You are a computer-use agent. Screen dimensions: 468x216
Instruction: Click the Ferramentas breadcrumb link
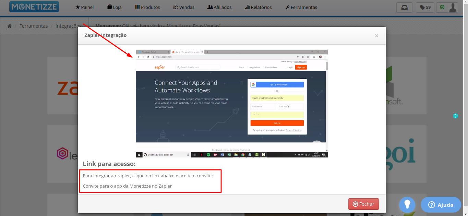tap(34, 26)
